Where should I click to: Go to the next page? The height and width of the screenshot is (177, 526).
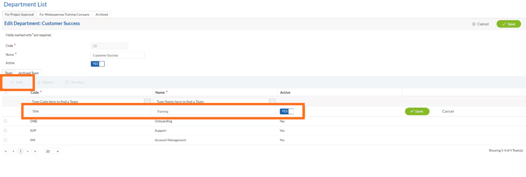[28, 152]
